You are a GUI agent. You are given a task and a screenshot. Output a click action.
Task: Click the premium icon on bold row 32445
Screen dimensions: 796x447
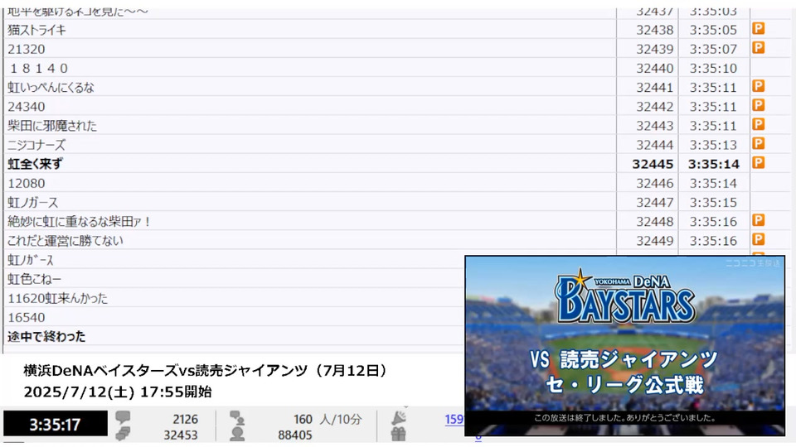point(758,163)
